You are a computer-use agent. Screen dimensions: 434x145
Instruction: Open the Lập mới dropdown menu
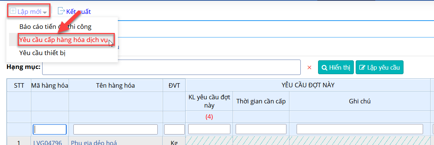tap(29, 11)
